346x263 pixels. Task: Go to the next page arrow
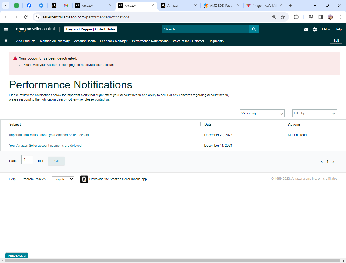click(x=334, y=162)
